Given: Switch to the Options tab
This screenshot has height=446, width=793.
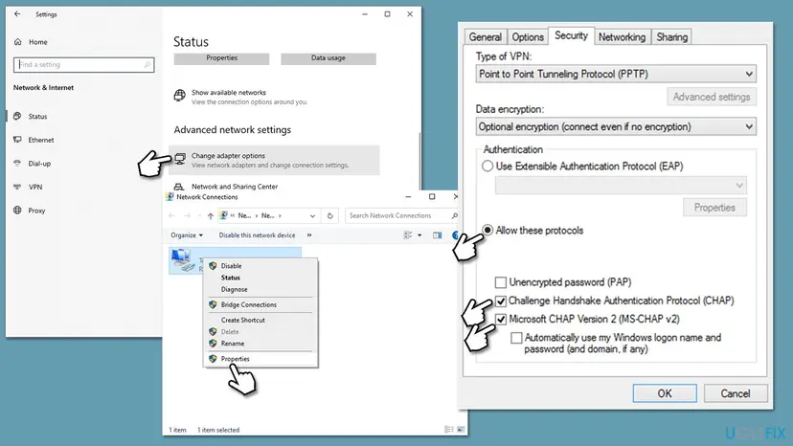Looking at the screenshot, I should (x=528, y=37).
